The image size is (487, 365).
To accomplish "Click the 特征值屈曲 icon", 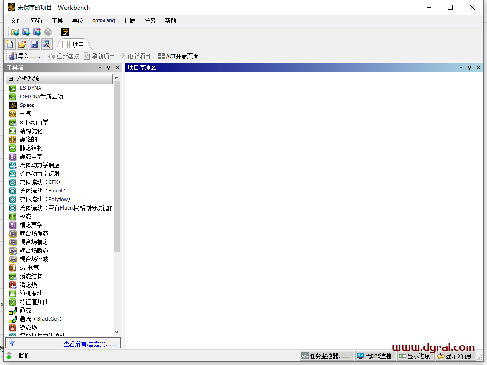I will (x=12, y=302).
